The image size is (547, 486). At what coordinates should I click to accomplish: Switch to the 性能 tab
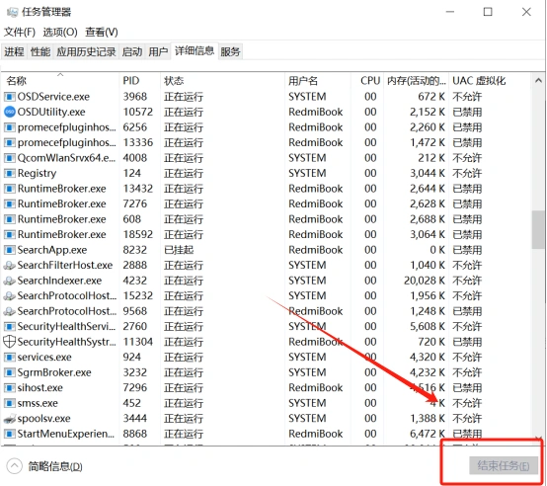pyautogui.click(x=40, y=52)
